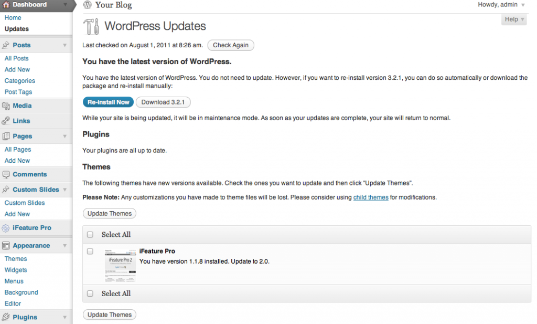Click the Dashboard house icon
Viewport: 537px width, 324px height.
tap(6, 4)
